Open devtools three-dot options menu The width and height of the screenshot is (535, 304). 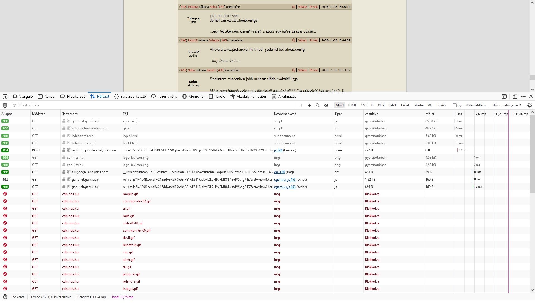523,97
